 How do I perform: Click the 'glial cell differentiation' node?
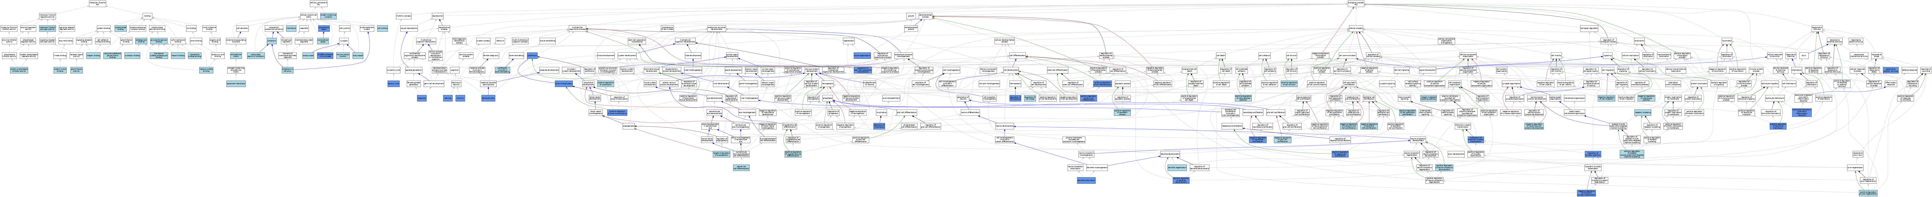(907, 113)
